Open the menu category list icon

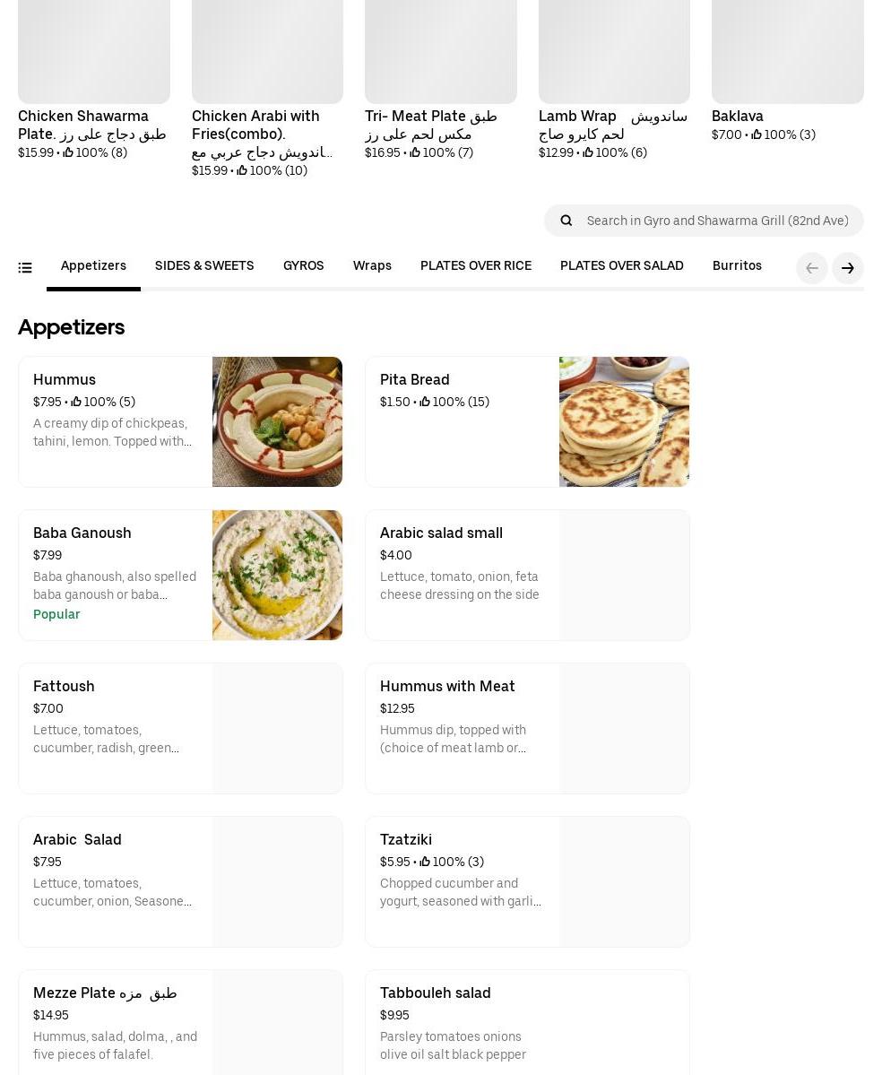tap(25, 267)
